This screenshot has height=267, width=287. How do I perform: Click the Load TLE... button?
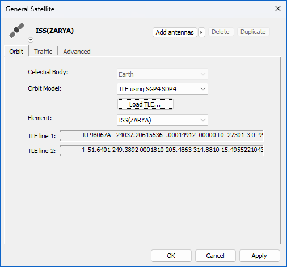pyautogui.click(x=145, y=104)
